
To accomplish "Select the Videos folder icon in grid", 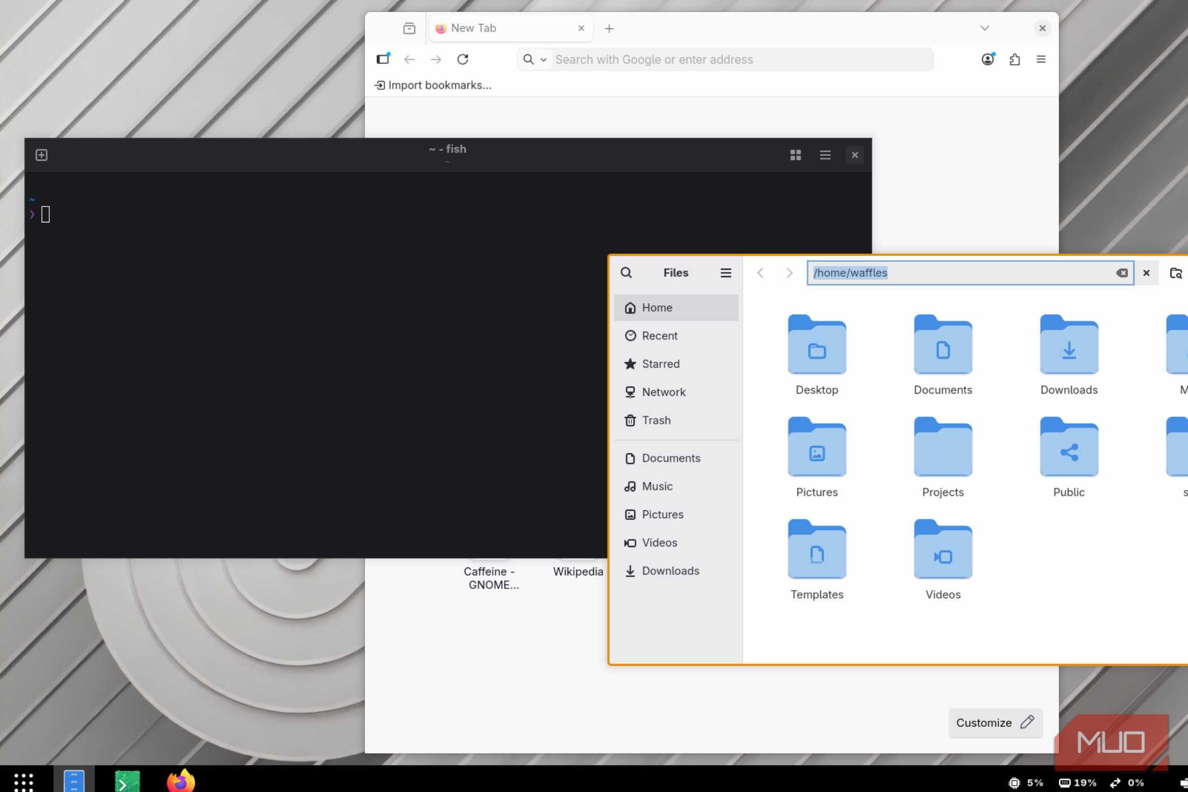I will tap(943, 549).
